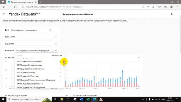Image resolution: width=181 pixels, height=102 pixels.
Task: Click the network tray icon
Action: click(156, 99)
